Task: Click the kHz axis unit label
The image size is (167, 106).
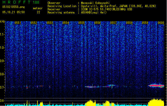Action: [x=2, y=21]
